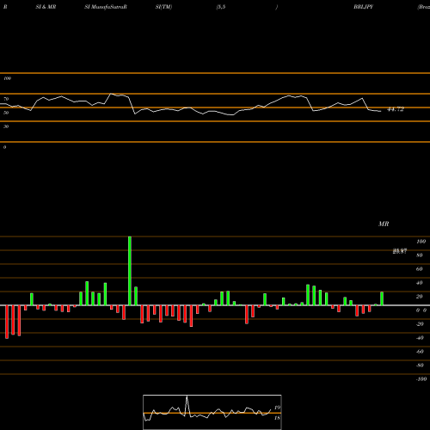Click the MR panel title
The width and height of the screenshot is (430, 430).
tap(384, 224)
